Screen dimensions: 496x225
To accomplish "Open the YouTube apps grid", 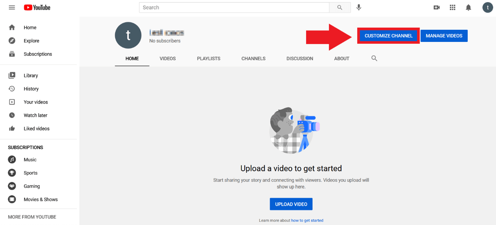I will click(x=452, y=8).
